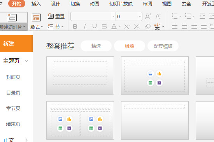214x142 pixels.
Task: Select 目录页 in the sidebar
Action: 13,93
